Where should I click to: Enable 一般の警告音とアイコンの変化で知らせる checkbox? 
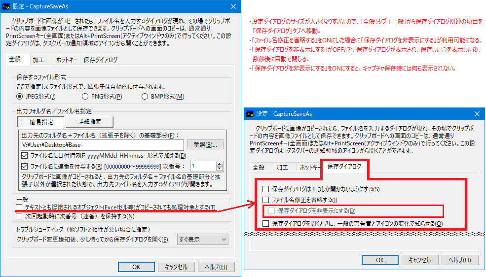pos(265,223)
